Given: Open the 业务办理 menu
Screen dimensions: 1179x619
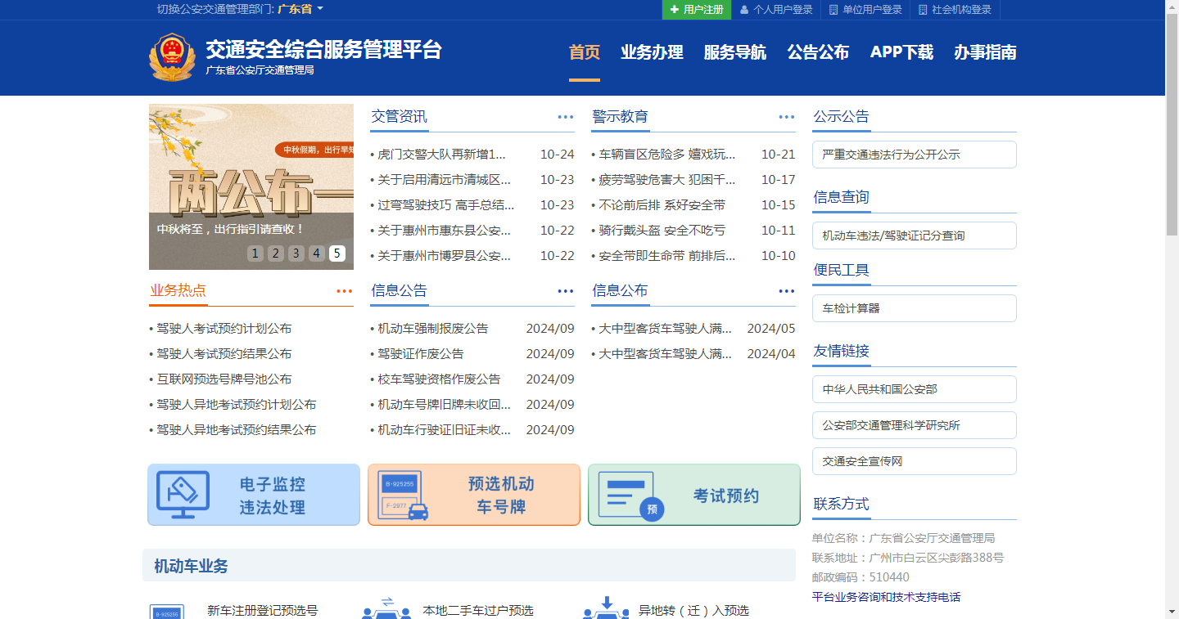Looking at the screenshot, I should point(652,52).
